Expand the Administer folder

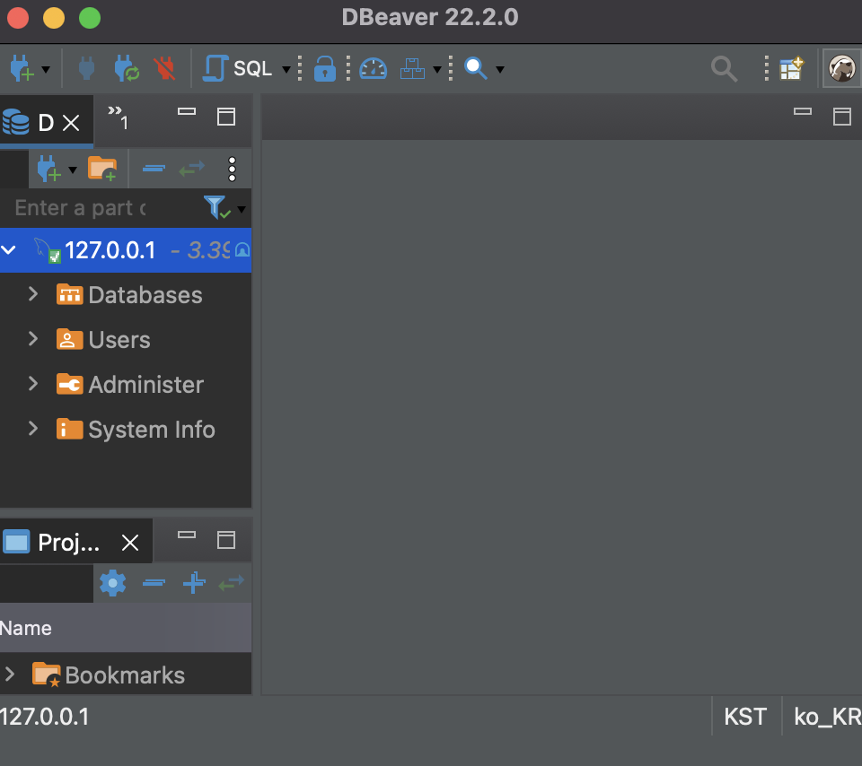pyautogui.click(x=33, y=384)
